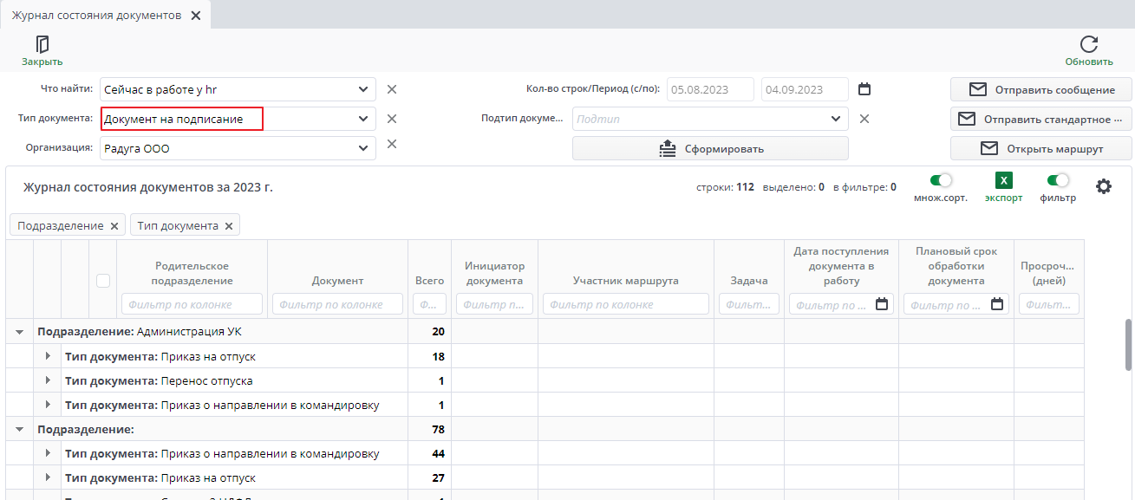Screen dimensions: 1135x500
Task: Click the Документ column filter field
Action: pos(337,304)
